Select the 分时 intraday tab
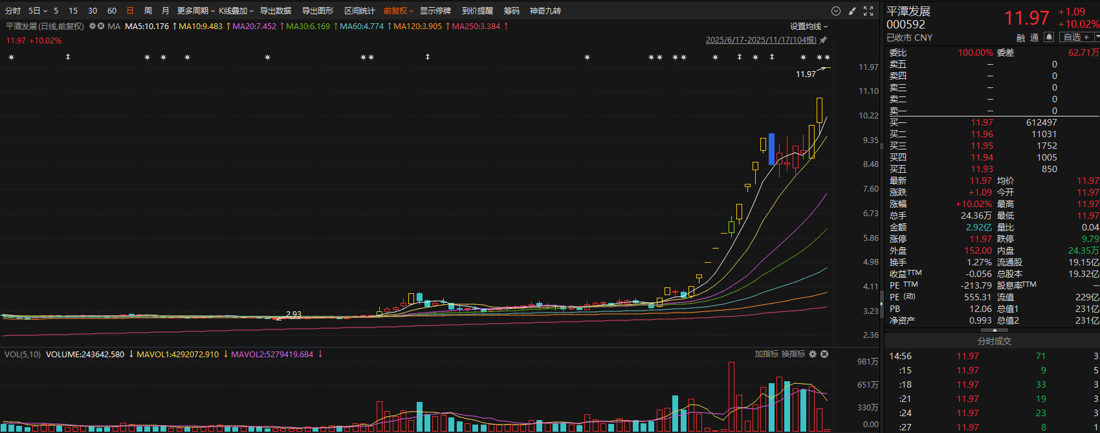The image size is (1100, 433). 13,11
